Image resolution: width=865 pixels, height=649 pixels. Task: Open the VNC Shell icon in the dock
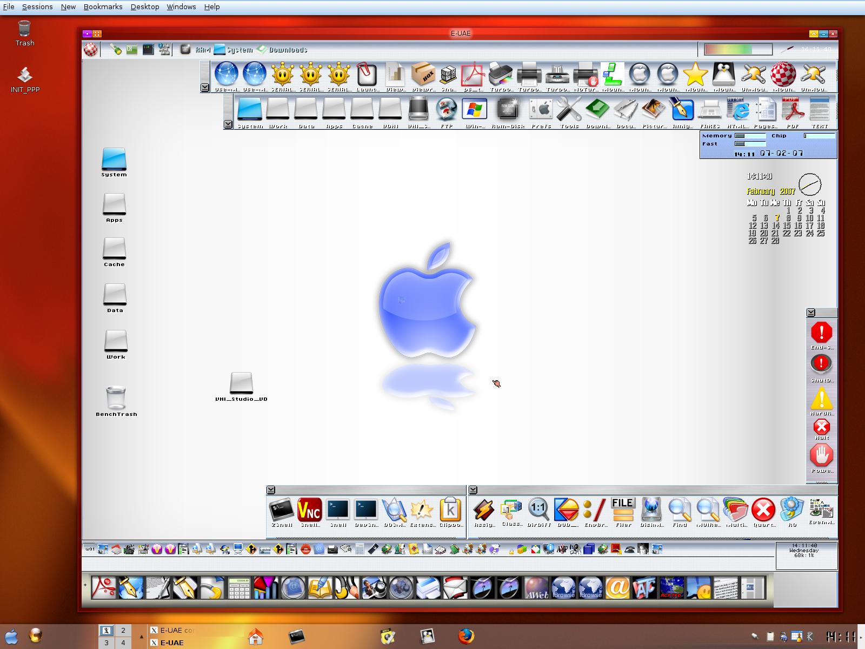tap(310, 510)
